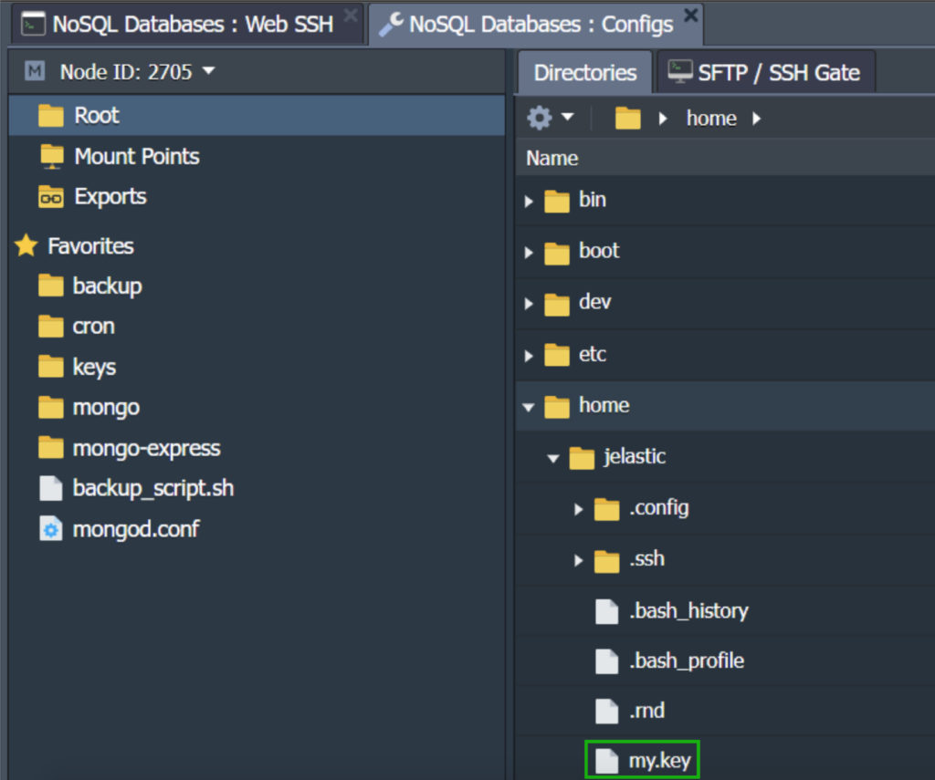The height and width of the screenshot is (780, 935).
Task: Click the SFTP monitor icon
Action: tap(679, 72)
